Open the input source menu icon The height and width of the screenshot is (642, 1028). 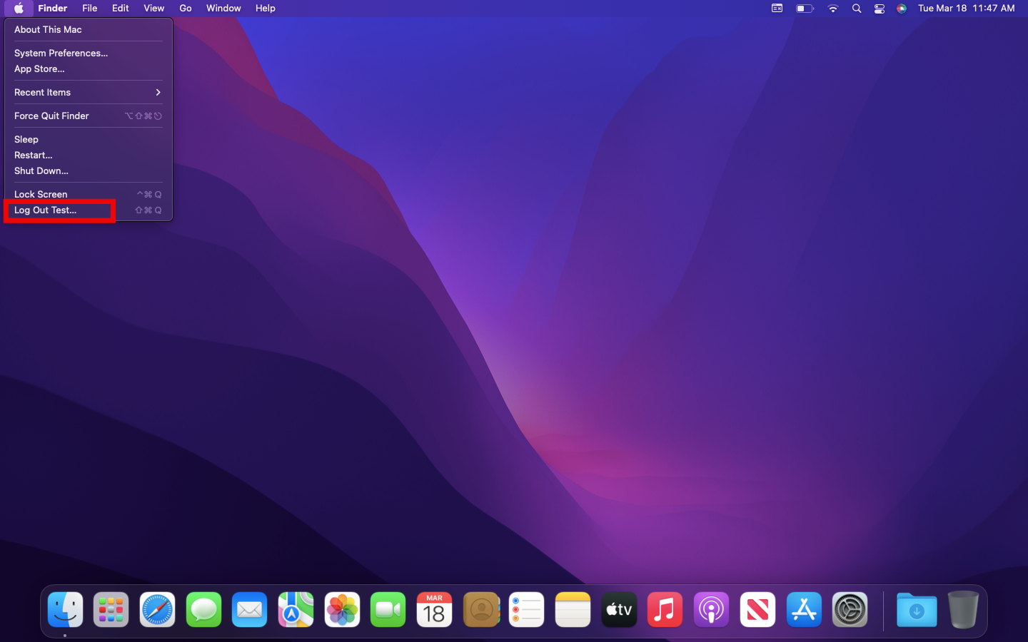click(777, 9)
